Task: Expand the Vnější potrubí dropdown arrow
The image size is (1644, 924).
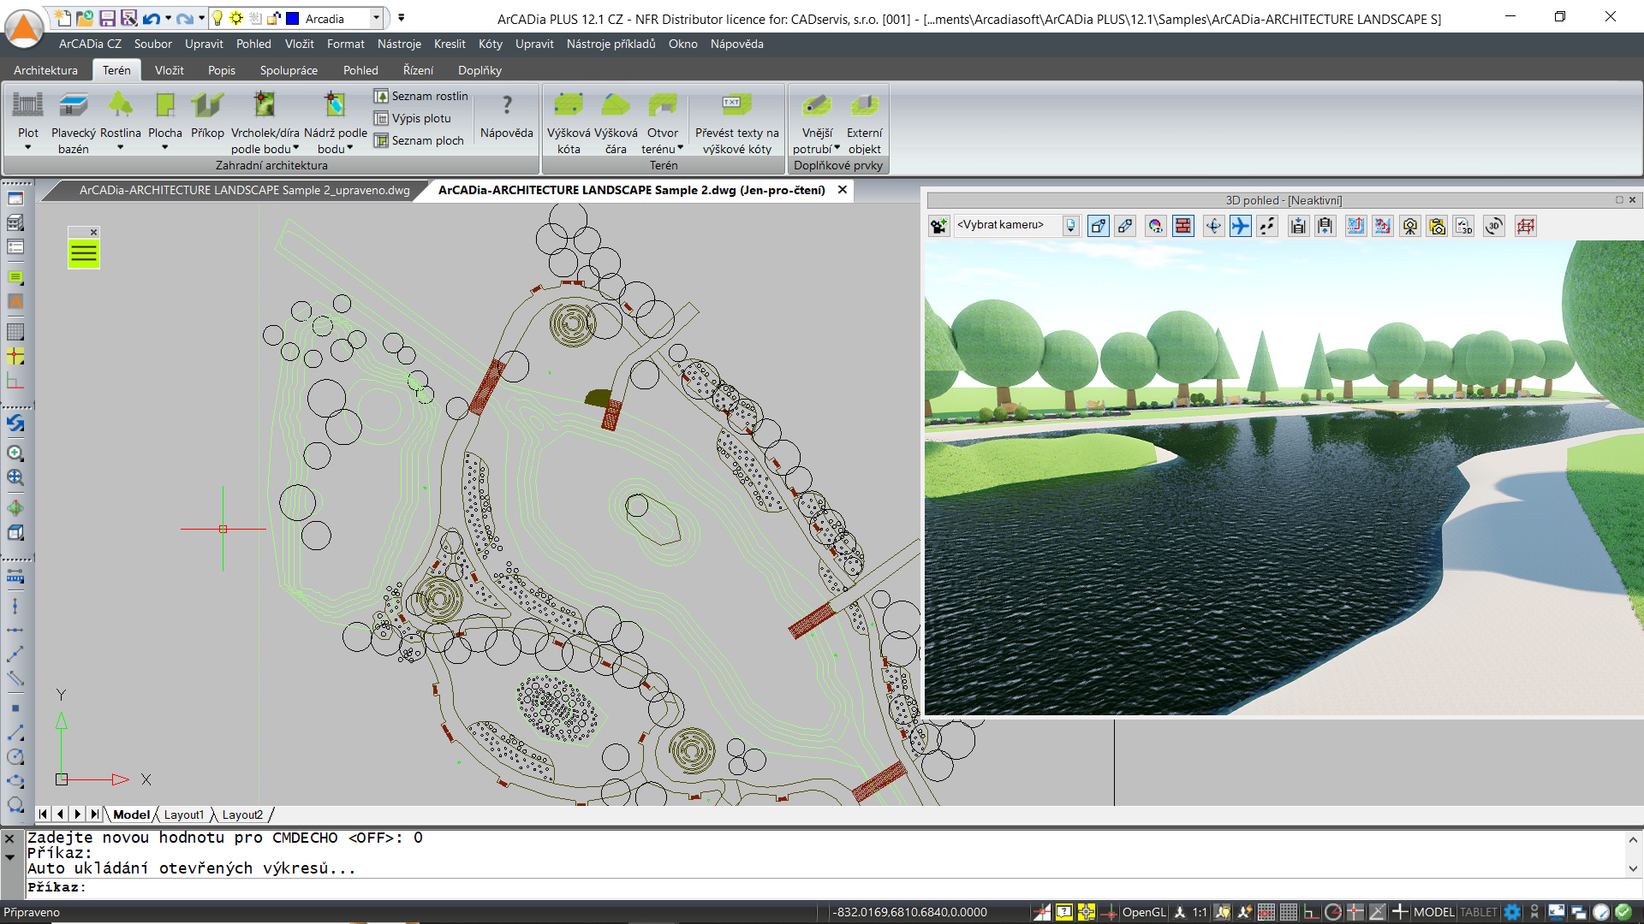Action: pos(837,148)
